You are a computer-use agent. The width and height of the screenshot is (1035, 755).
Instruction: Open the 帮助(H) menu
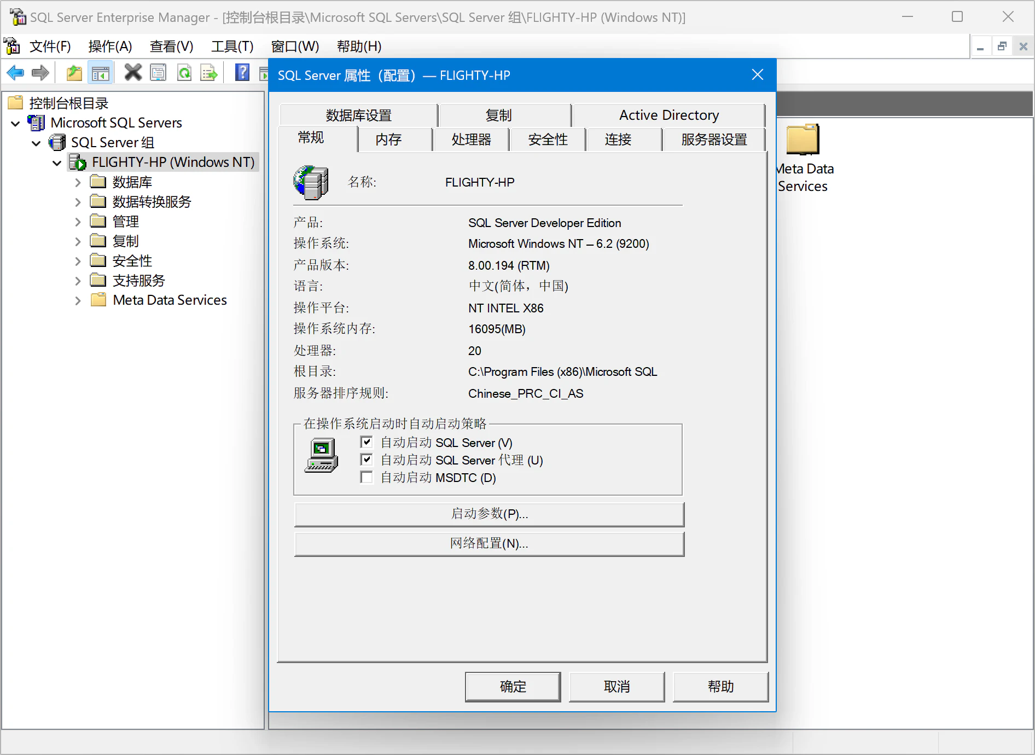click(359, 47)
